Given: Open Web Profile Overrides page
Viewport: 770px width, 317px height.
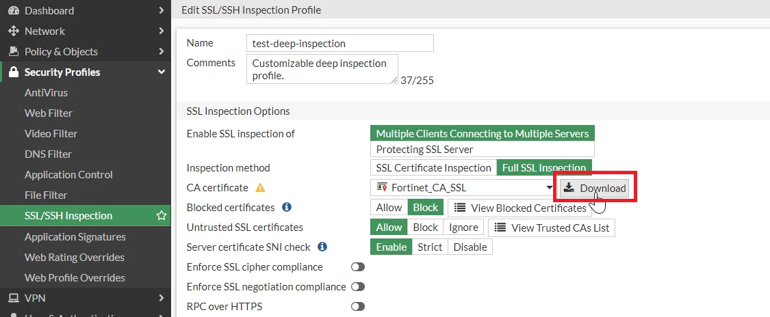Looking at the screenshot, I should pyautogui.click(x=75, y=278).
